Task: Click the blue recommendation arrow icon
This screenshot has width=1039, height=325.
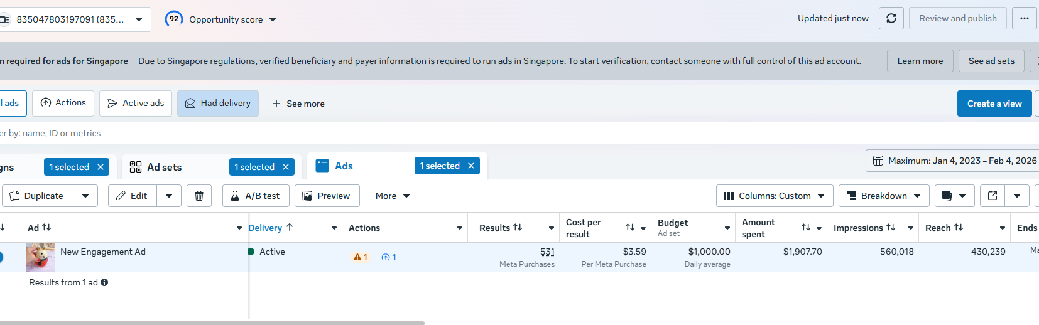Action: point(386,257)
